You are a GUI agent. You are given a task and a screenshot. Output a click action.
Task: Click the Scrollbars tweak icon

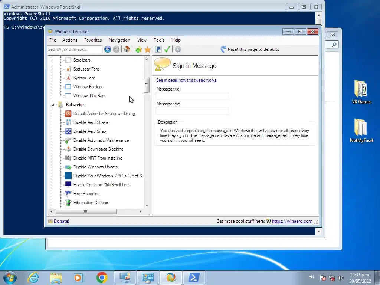tap(68, 60)
